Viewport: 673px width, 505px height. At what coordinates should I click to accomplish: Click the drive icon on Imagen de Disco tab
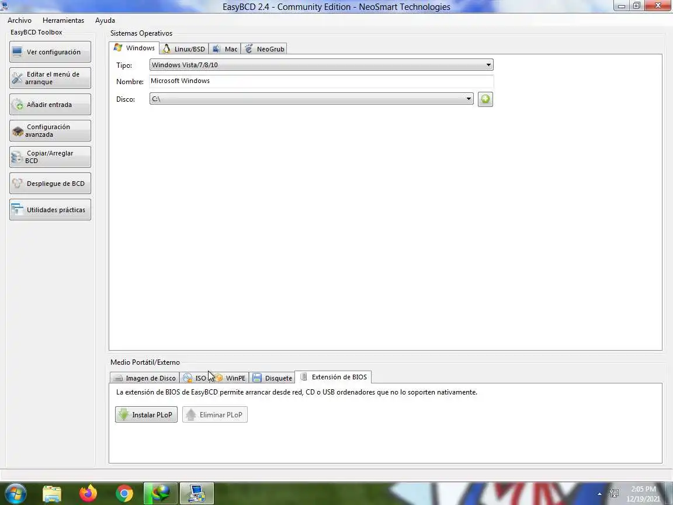pyautogui.click(x=118, y=378)
